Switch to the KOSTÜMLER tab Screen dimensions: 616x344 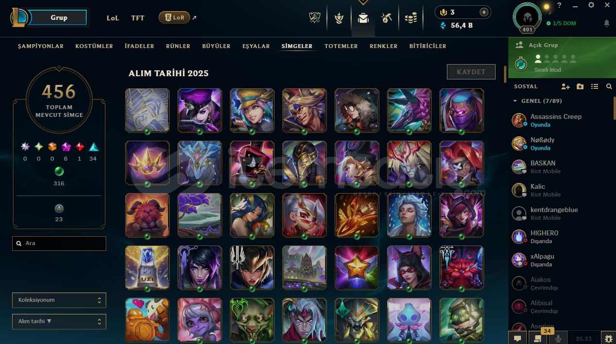point(94,46)
